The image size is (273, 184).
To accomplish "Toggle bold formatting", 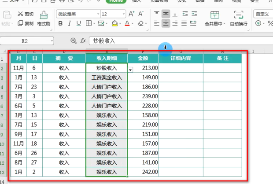I will click(60, 23).
